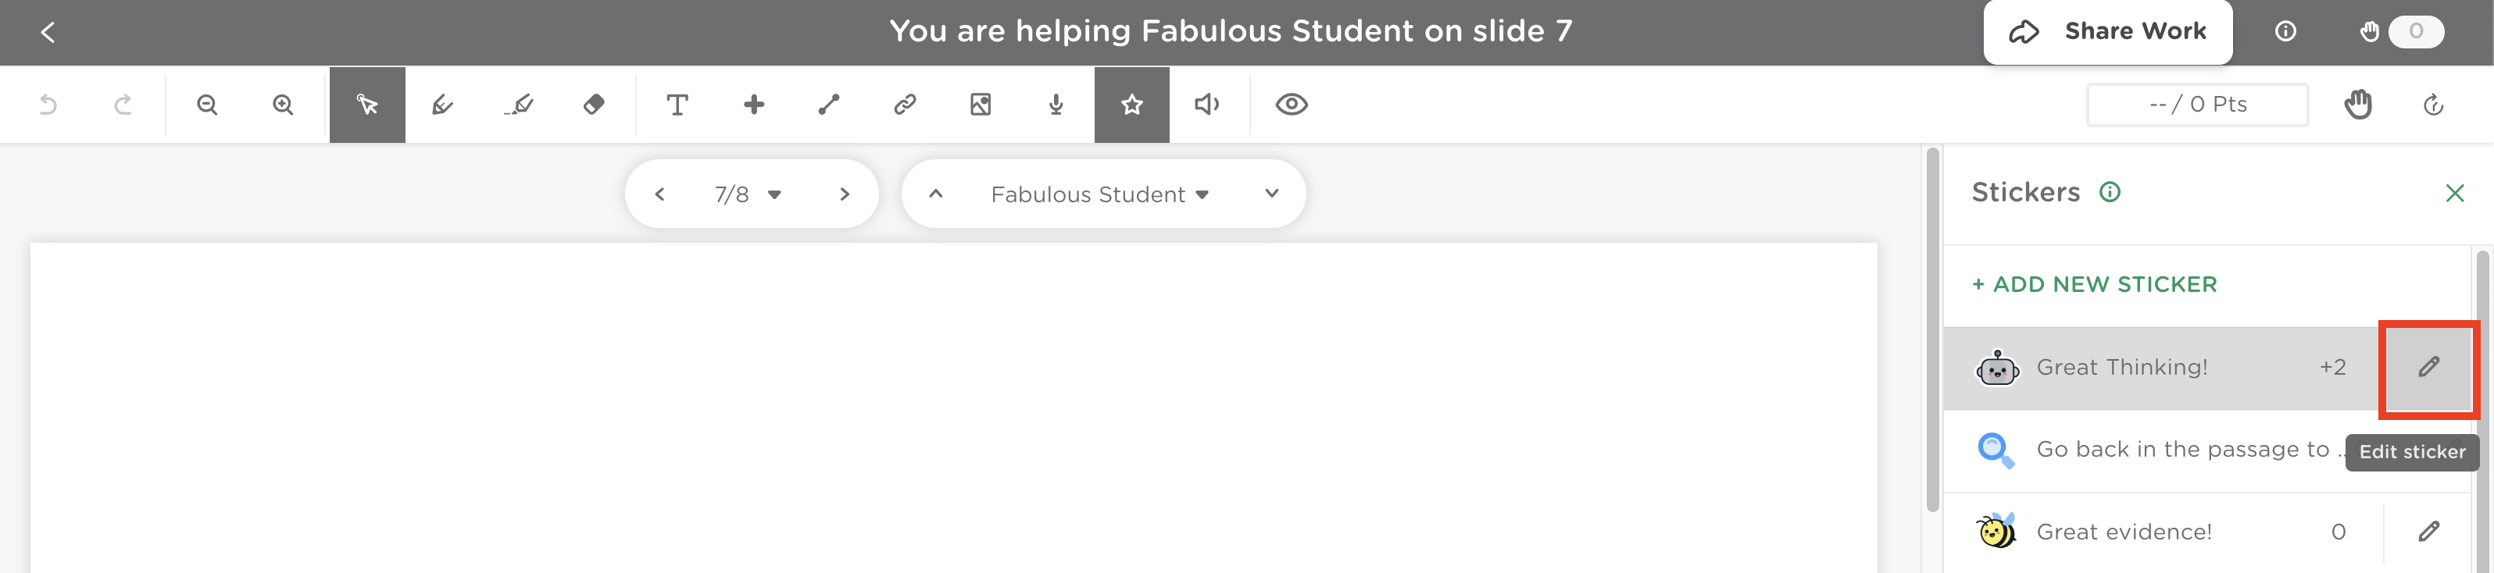Click the speaker read-aloud tool
The width and height of the screenshot is (2494, 573).
point(1207,105)
